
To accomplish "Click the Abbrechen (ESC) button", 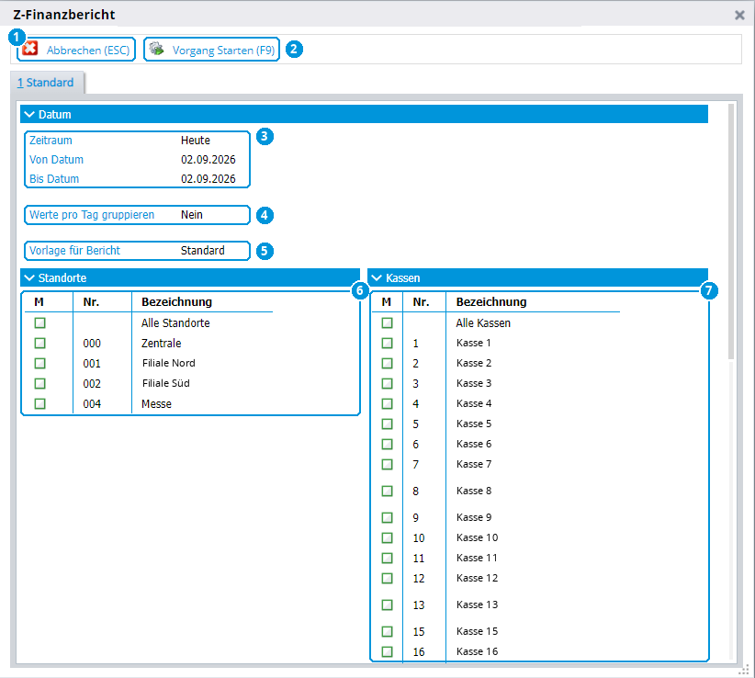I will pos(76,50).
